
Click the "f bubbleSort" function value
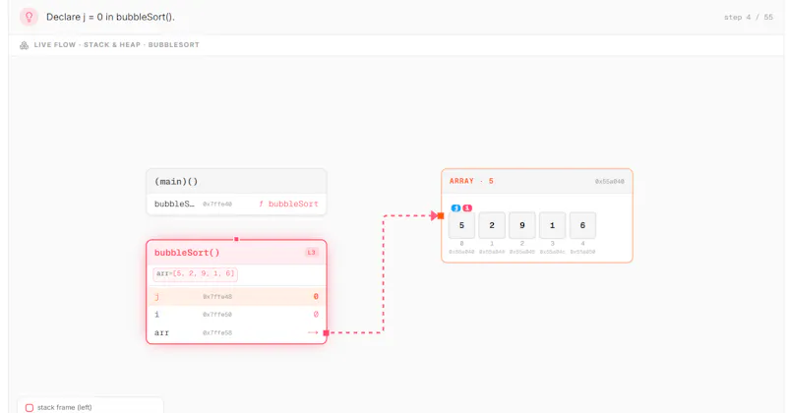(x=288, y=204)
